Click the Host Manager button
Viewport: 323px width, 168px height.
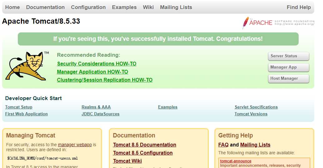click(288, 79)
